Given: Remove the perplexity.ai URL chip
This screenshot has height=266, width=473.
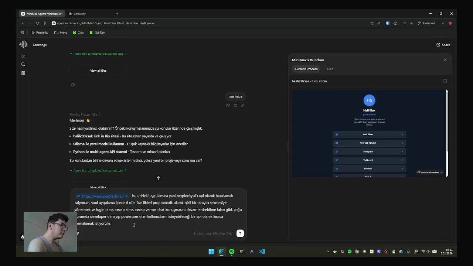Looking at the screenshot, I should click(x=126, y=196).
